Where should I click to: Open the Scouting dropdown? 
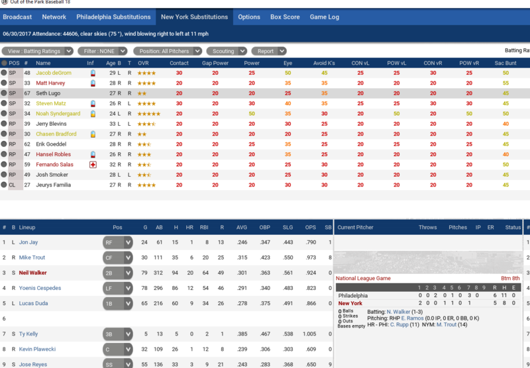click(227, 51)
